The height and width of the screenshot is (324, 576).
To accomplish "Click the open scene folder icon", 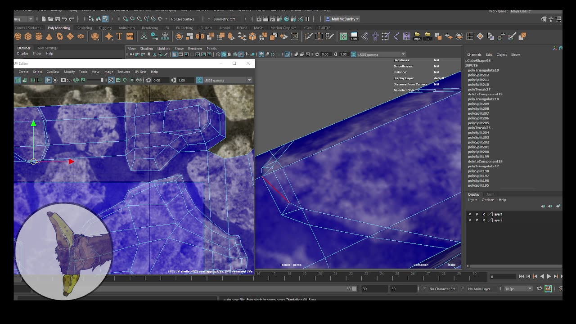I will [50, 19].
